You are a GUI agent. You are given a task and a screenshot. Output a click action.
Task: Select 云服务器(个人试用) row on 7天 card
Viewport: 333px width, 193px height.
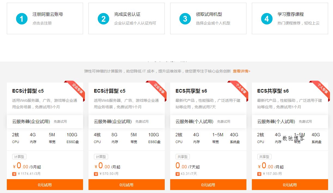(208, 121)
